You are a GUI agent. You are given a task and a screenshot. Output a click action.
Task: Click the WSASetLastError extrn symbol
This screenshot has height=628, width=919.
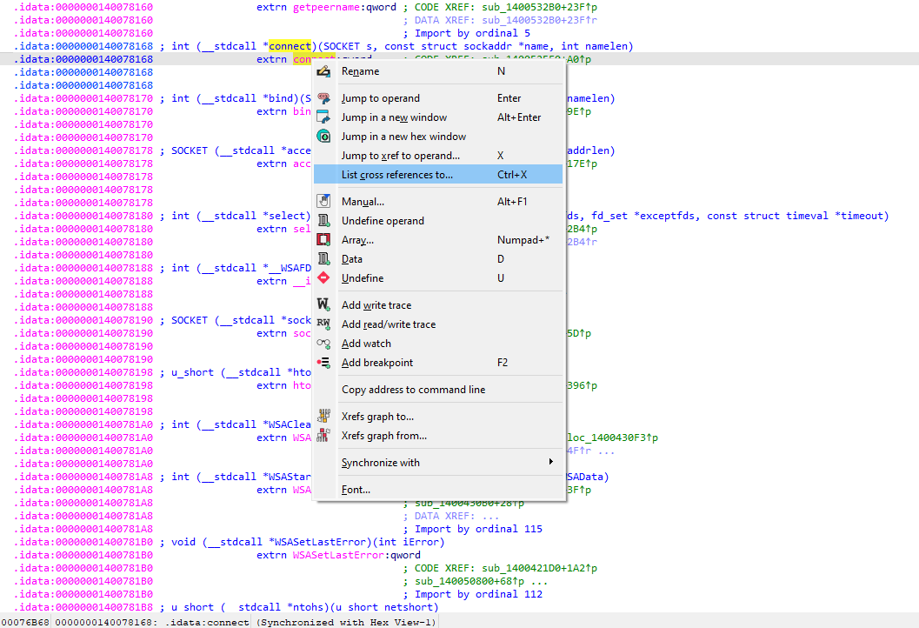tap(340, 555)
